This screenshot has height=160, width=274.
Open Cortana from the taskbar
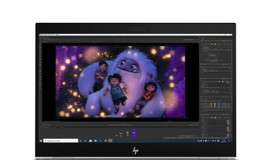tap(81, 141)
